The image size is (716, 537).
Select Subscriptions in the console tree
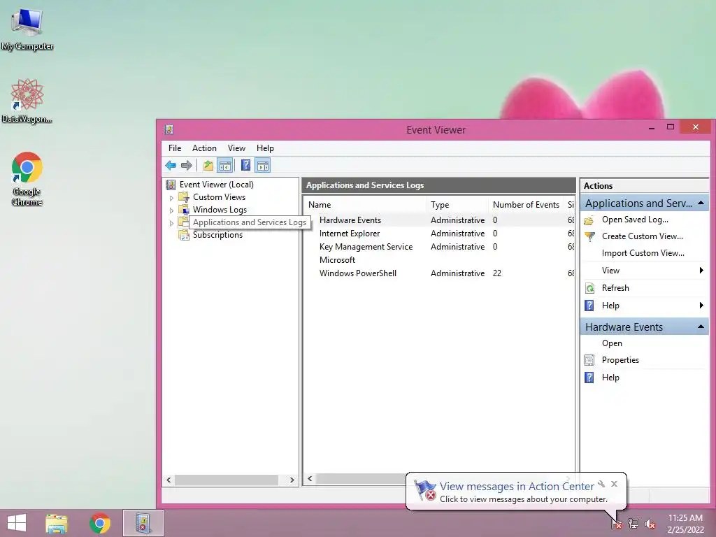[217, 235]
